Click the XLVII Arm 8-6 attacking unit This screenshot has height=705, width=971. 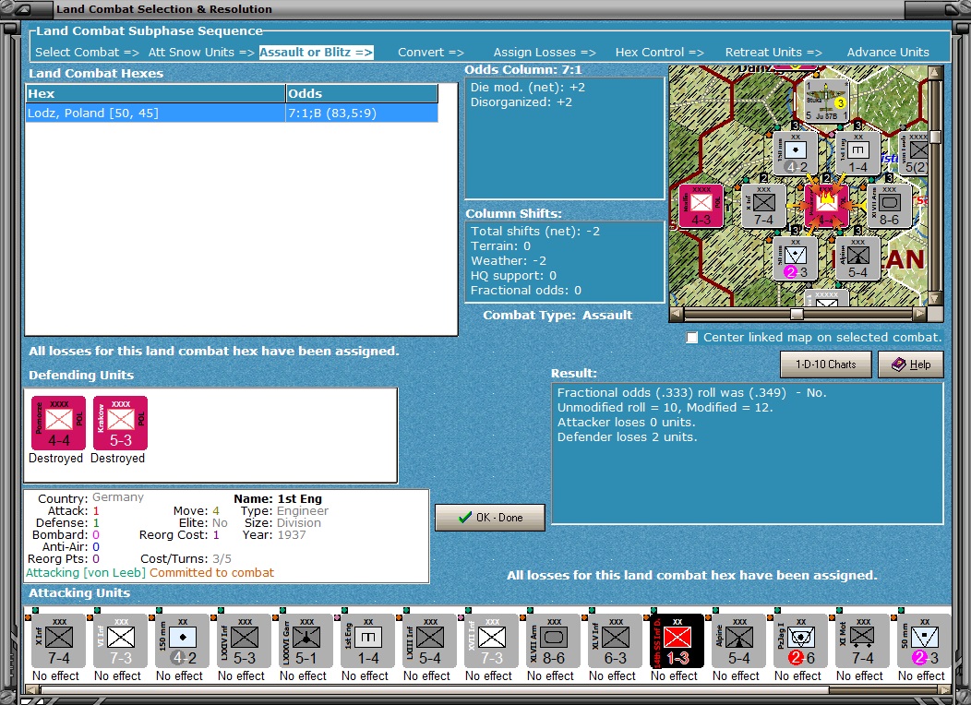554,641
